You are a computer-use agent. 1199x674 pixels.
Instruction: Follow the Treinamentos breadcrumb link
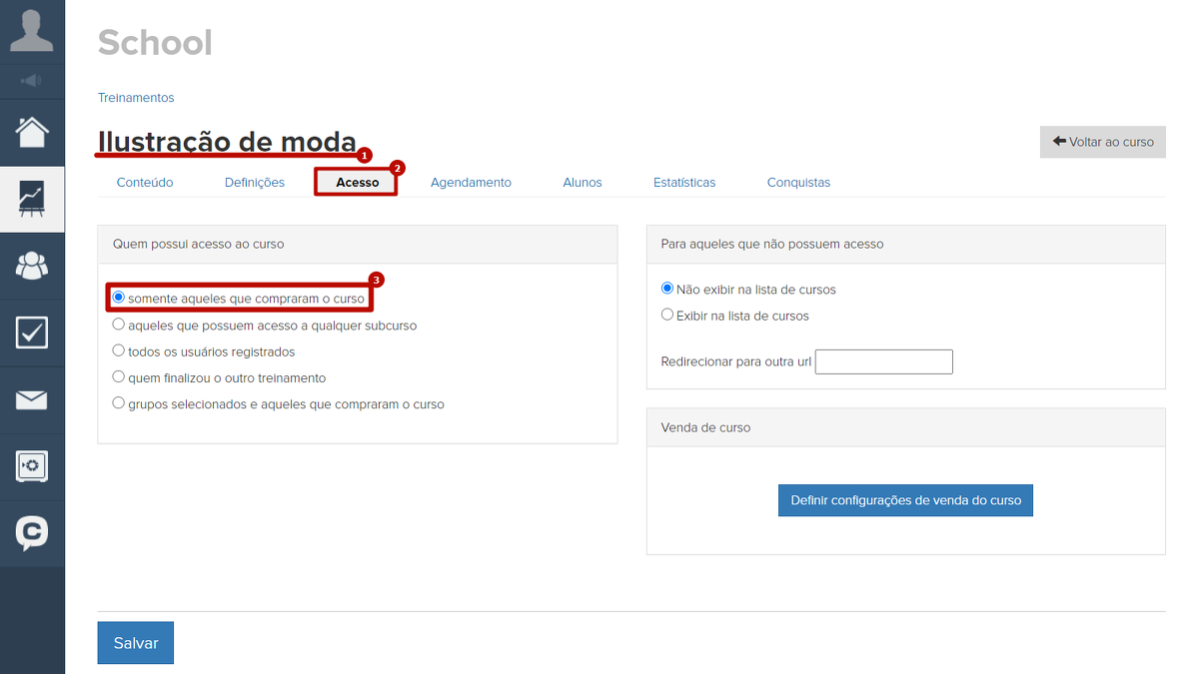(x=136, y=98)
